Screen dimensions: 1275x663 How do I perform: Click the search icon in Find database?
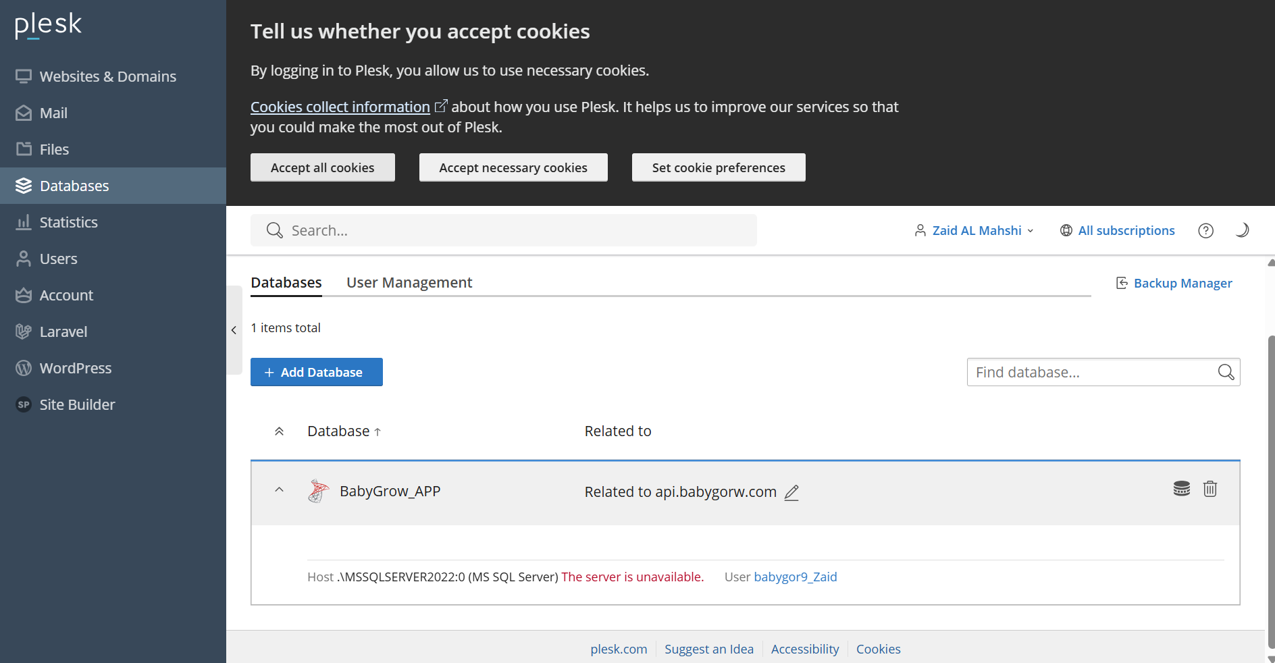[1226, 372]
